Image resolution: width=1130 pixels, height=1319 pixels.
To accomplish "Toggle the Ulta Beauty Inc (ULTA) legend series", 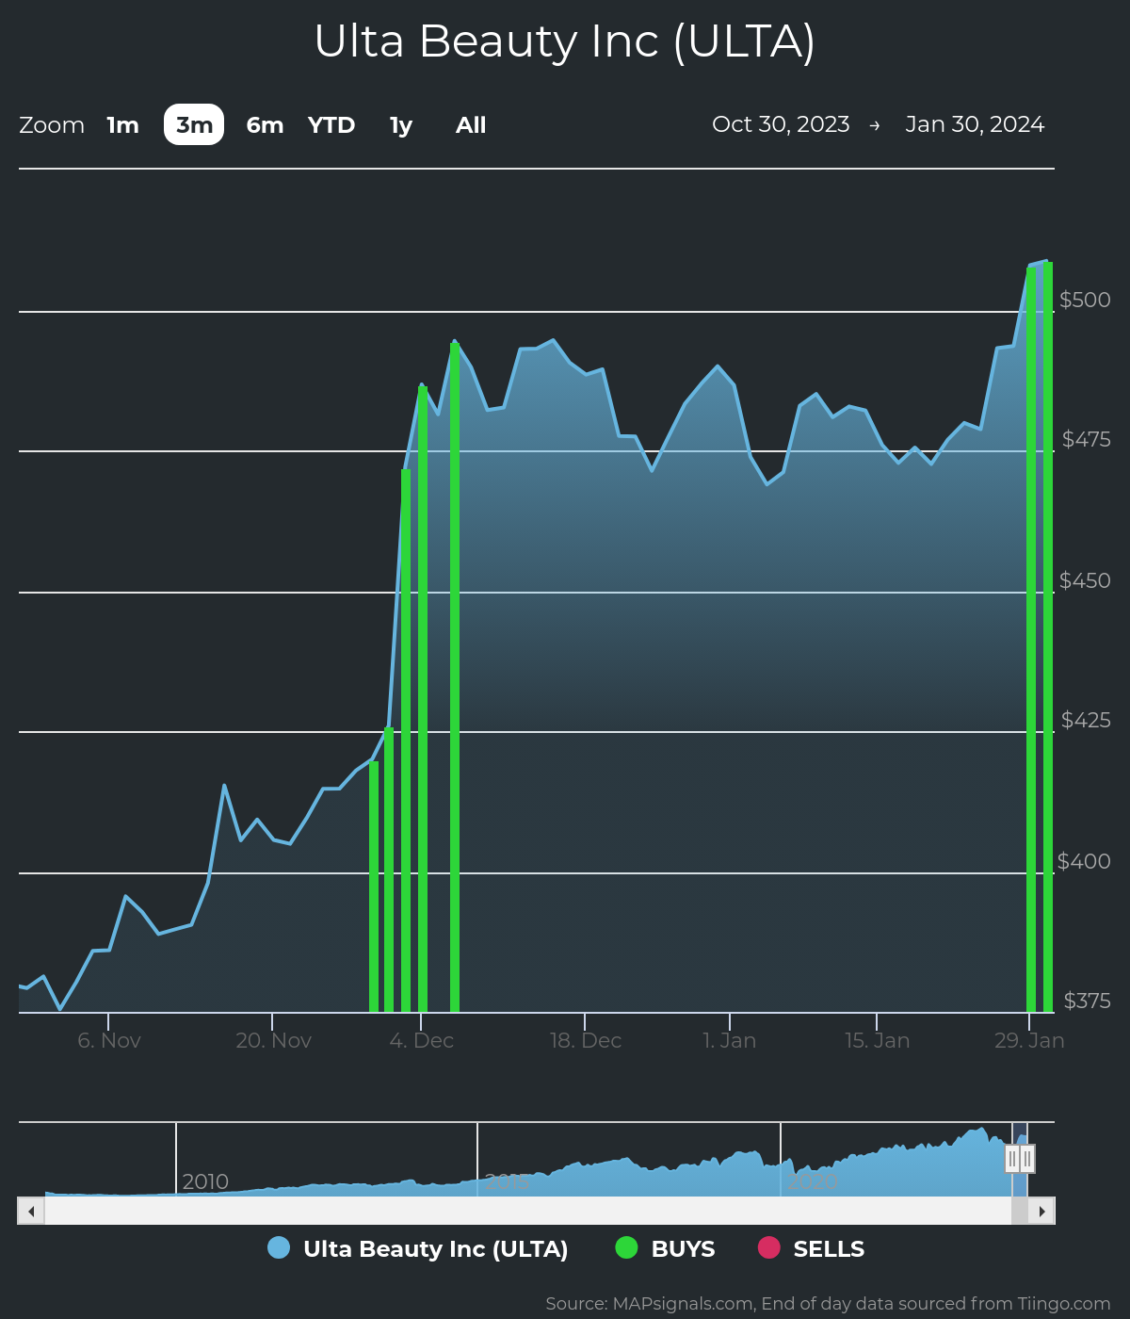I will tap(418, 1248).
